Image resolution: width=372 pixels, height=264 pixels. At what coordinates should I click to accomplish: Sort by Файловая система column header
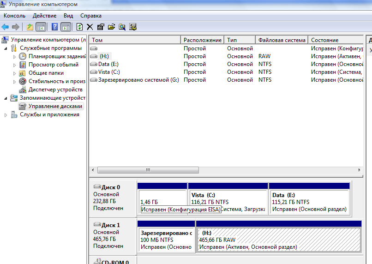(282, 40)
